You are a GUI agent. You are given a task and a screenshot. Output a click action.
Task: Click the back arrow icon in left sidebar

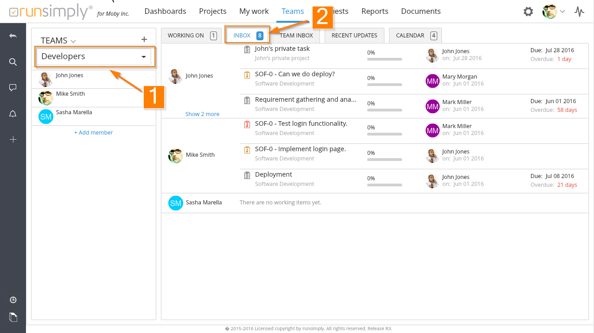tap(13, 36)
